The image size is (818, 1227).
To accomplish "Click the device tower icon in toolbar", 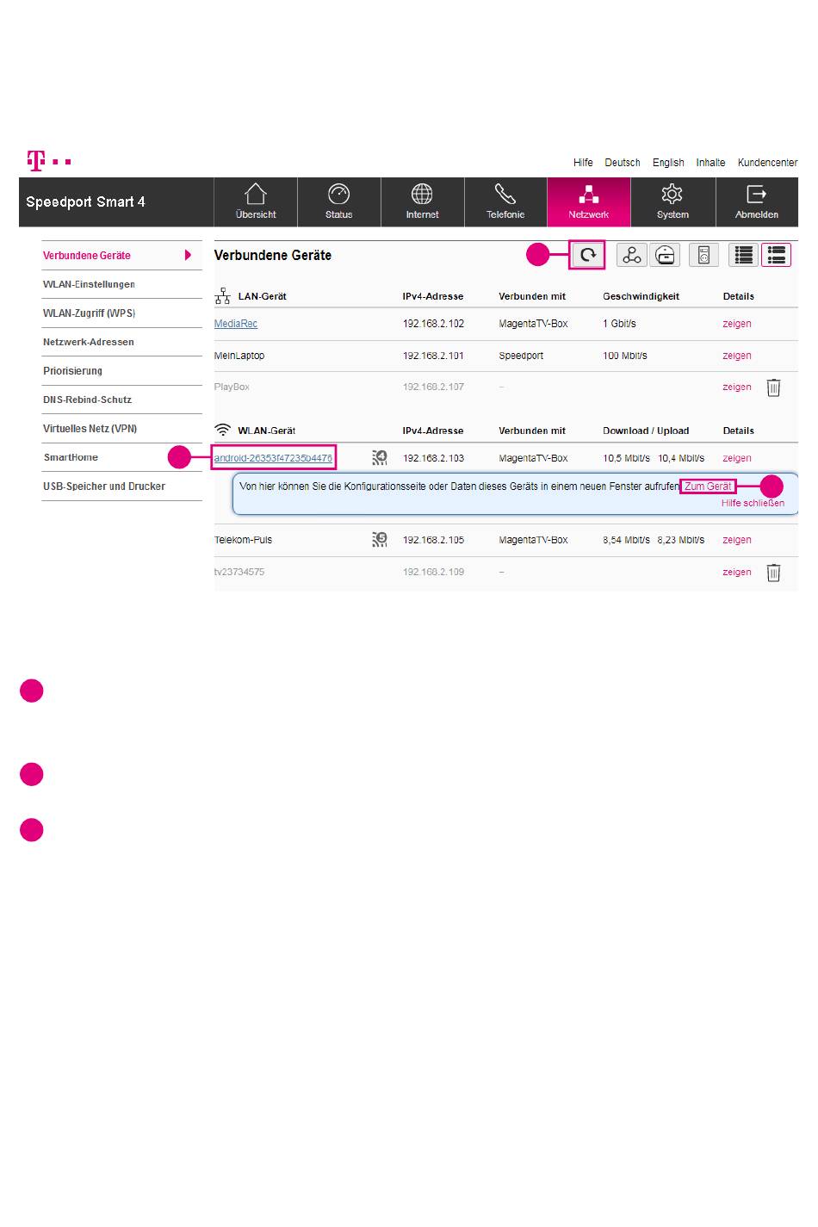I will click(x=703, y=255).
